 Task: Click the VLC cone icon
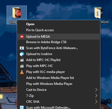tap(22, 72)
